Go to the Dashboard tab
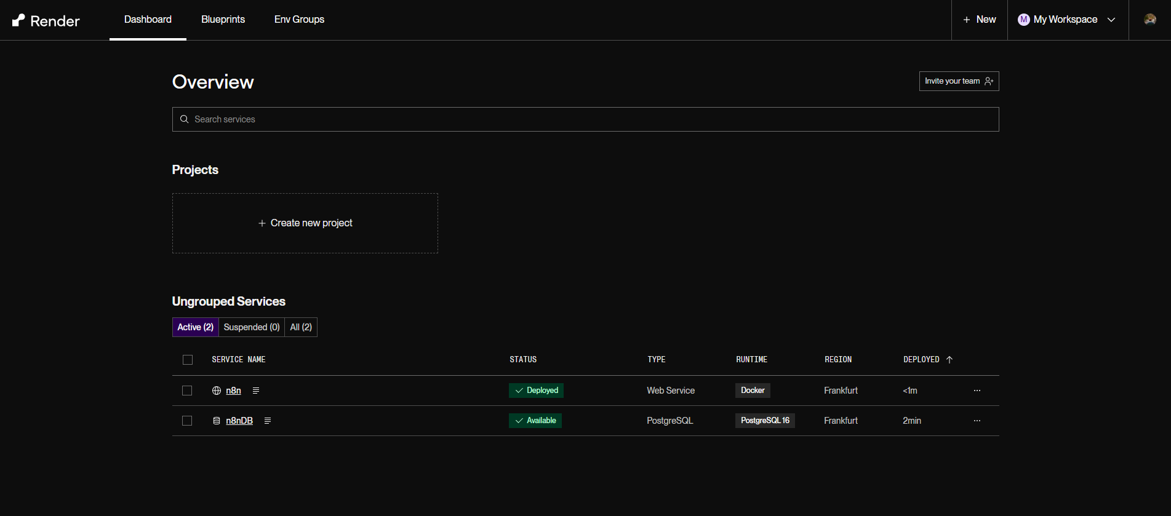 click(x=148, y=20)
